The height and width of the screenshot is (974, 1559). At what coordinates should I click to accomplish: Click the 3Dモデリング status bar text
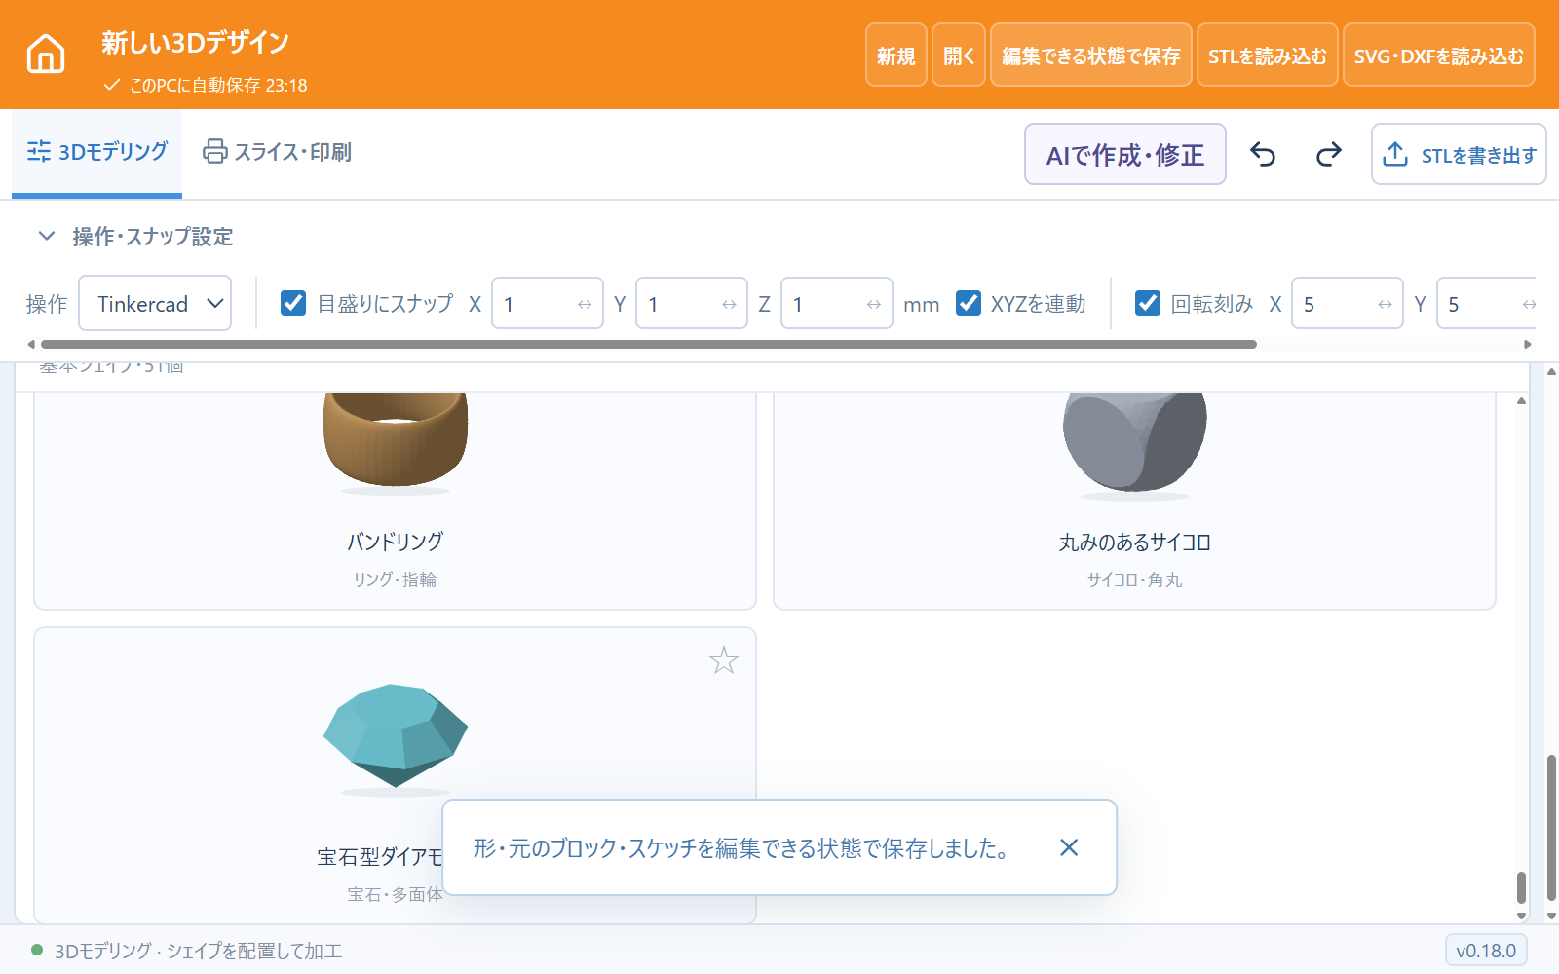pos(198,951)
